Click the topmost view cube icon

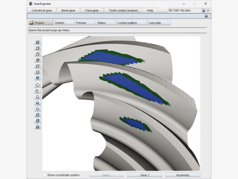(38, 42)
